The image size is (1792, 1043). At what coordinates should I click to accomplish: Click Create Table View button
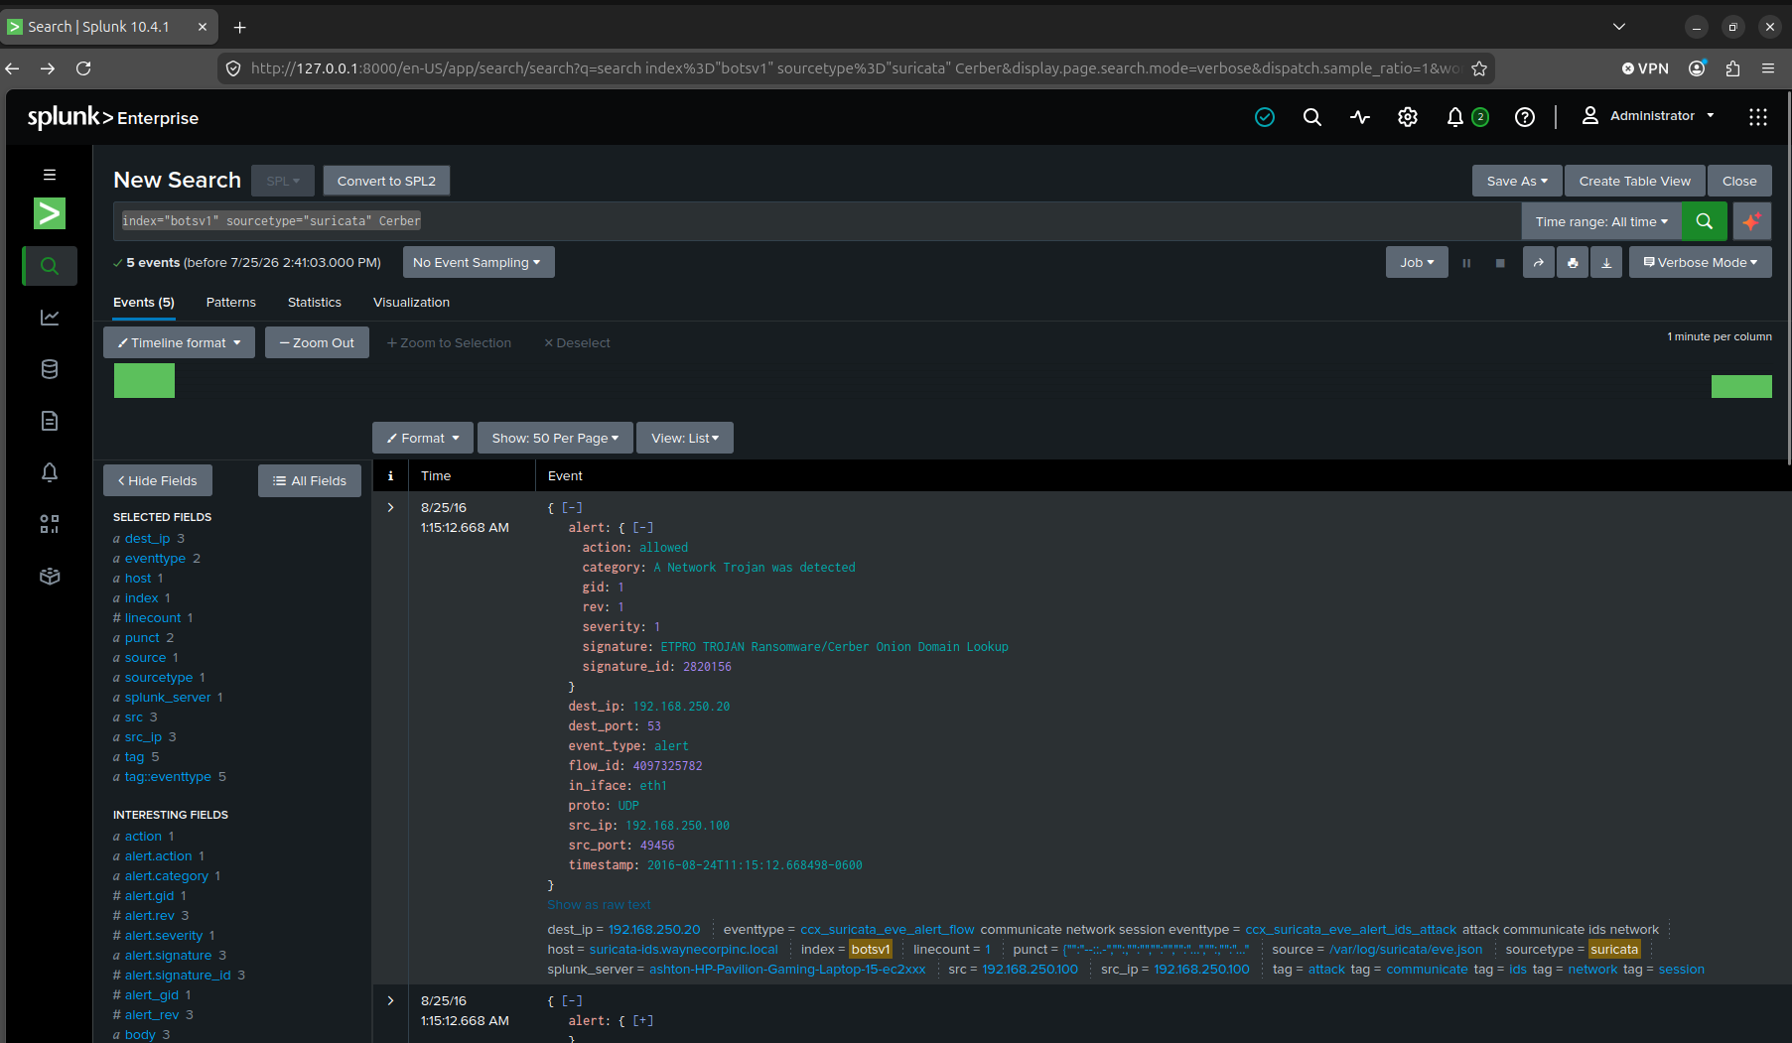[x=1634, y=181]
